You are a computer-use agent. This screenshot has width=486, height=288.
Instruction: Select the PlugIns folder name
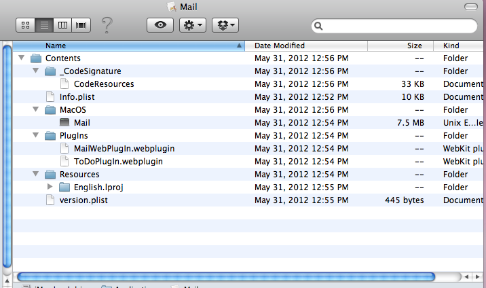[74, 136]
